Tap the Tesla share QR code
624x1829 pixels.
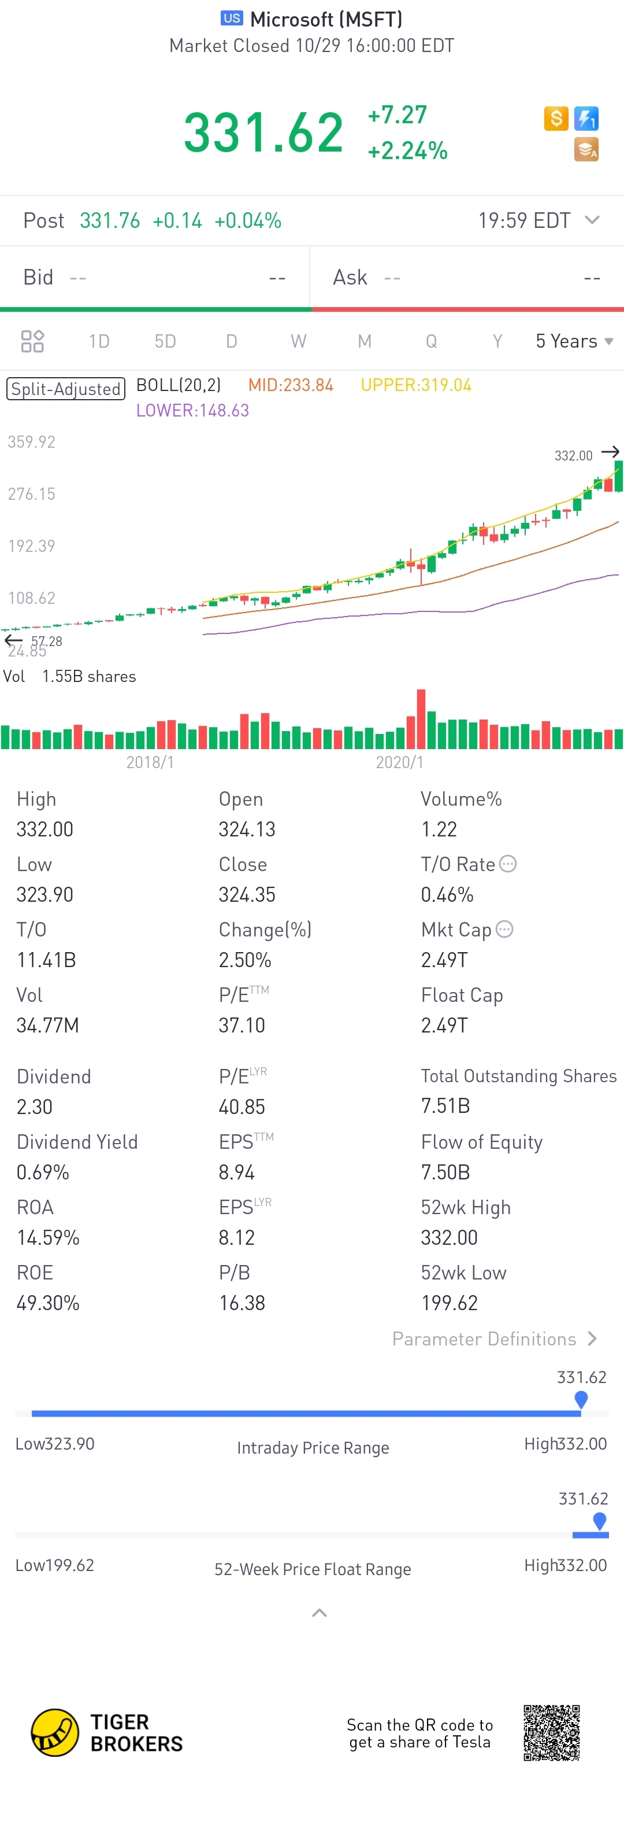tap(552, 1732)
